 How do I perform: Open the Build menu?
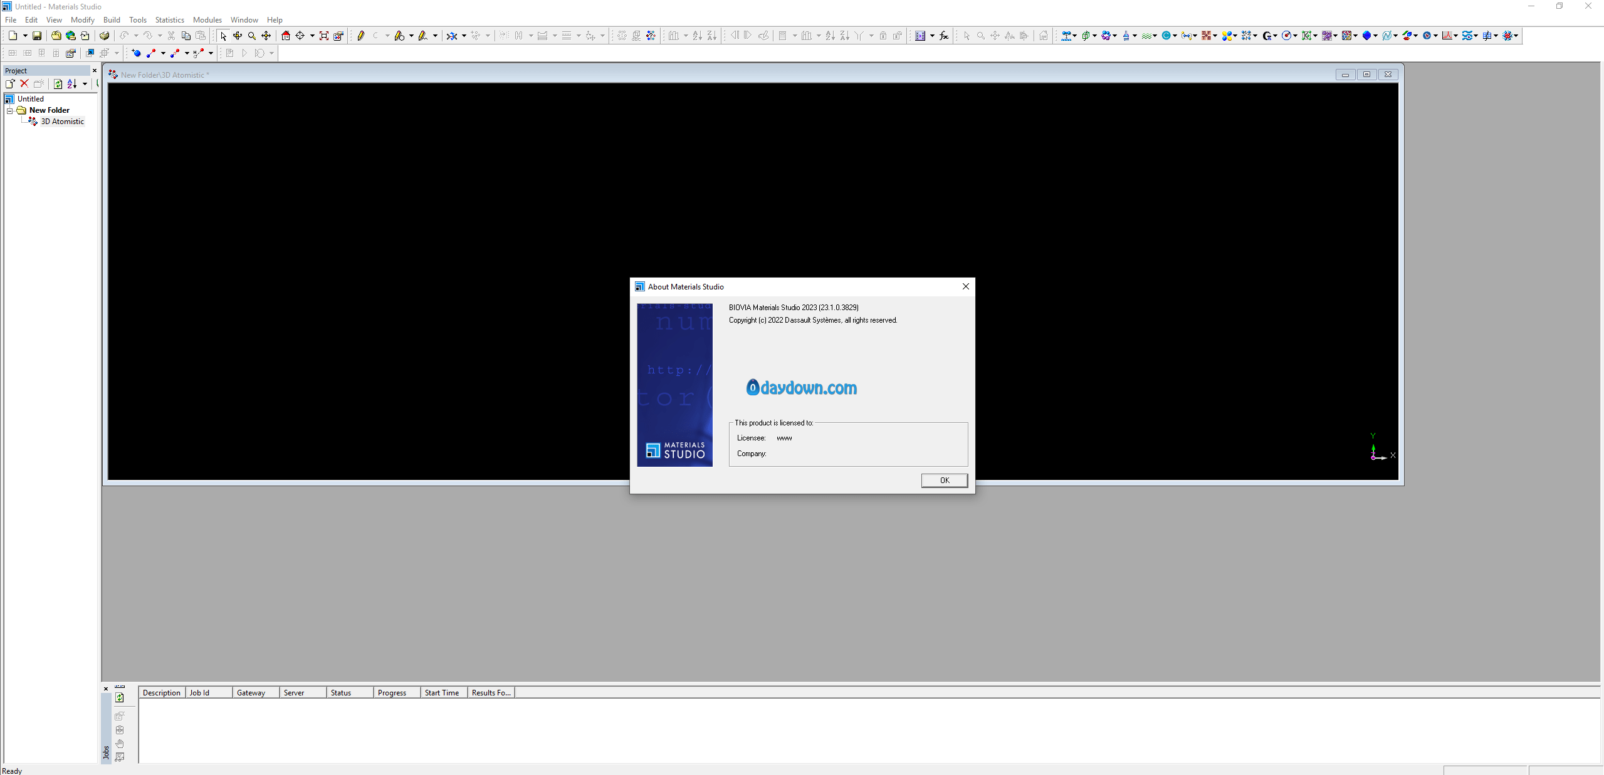click(x=112, y=19)
